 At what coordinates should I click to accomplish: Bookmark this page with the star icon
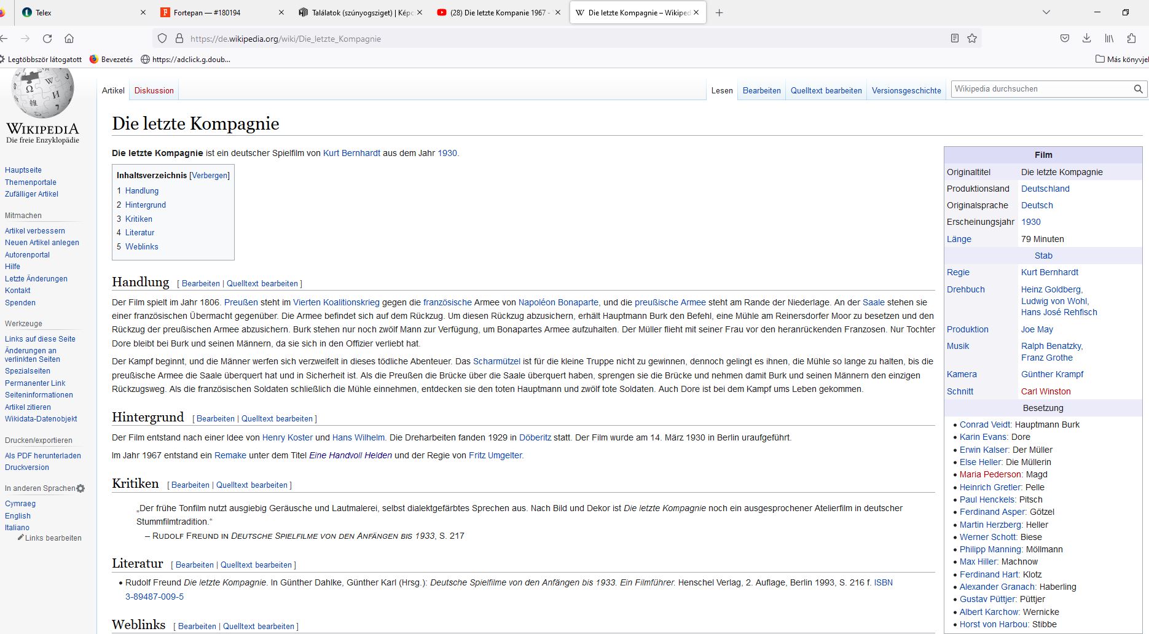972,39
